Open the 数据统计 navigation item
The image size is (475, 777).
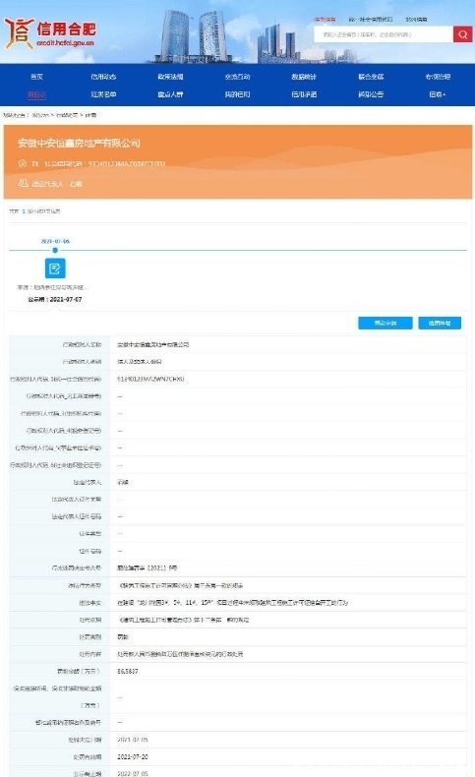click(304, 77)
